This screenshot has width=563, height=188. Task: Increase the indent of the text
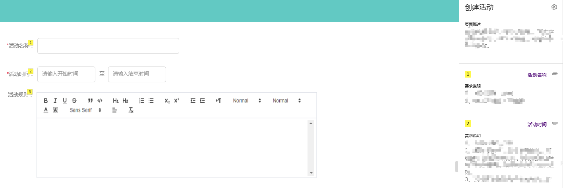(203, 101)
